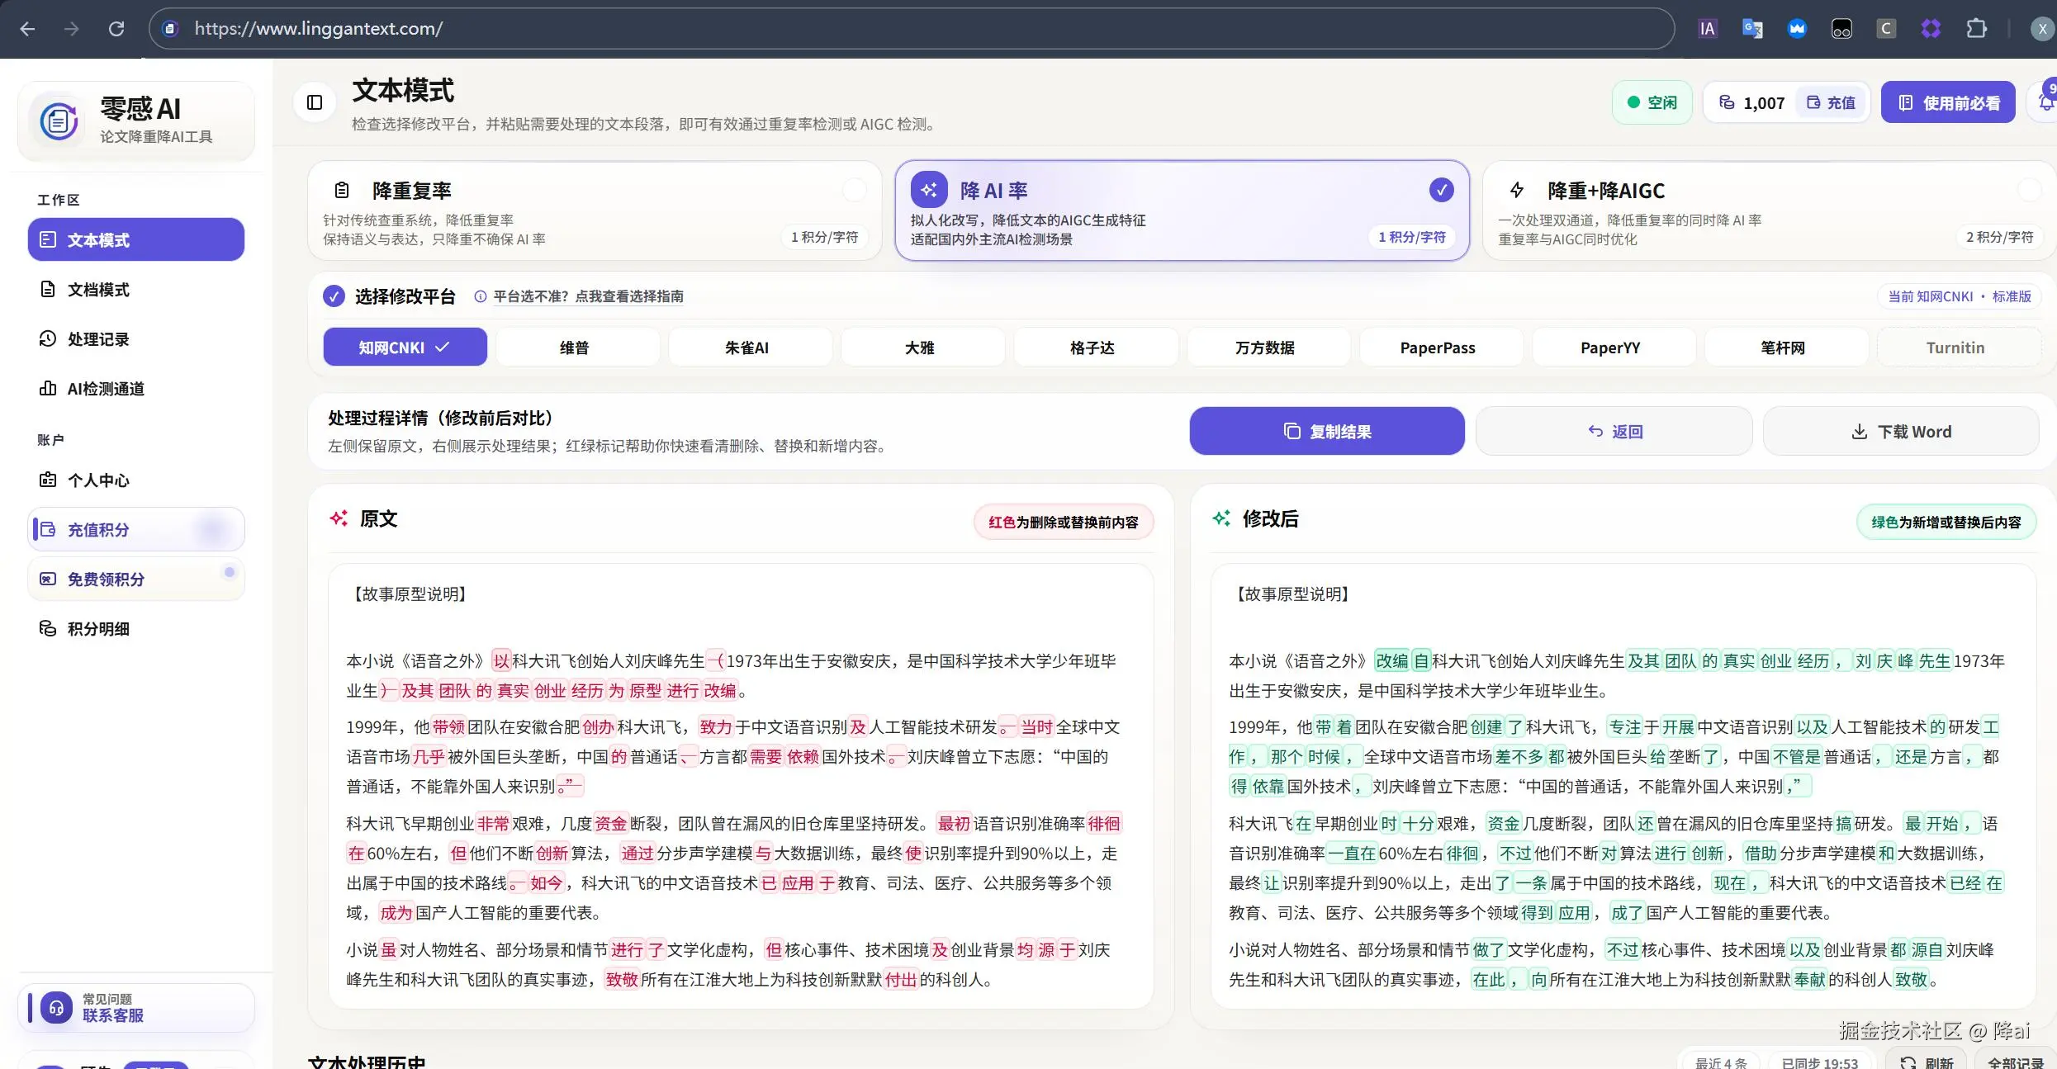Click the site info icon in address bar

pyautogui.click(x=170, y=29)
